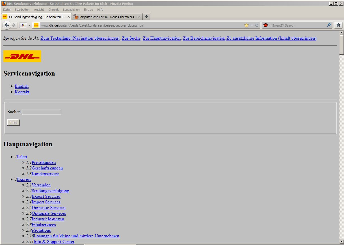Go back with the Back arrow button
344x245 pixels.
(x=7, y=25)
